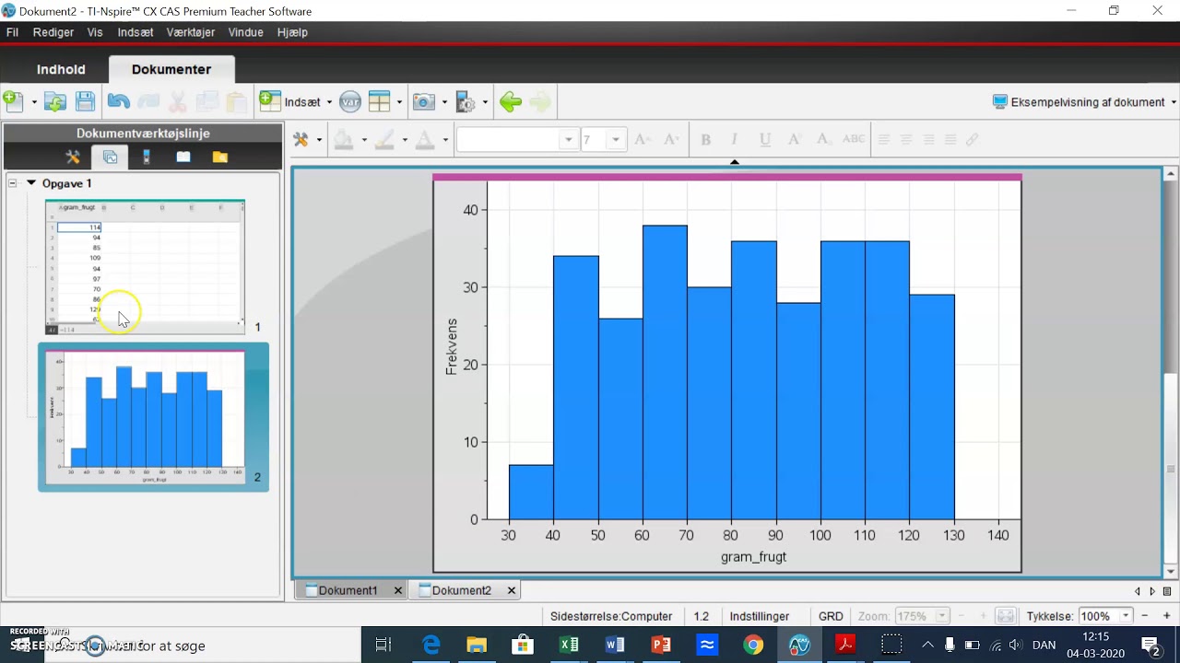Open PowerPoint from the taskbar
This screenshot has width=1180, height=663.
tap(661, 645)
